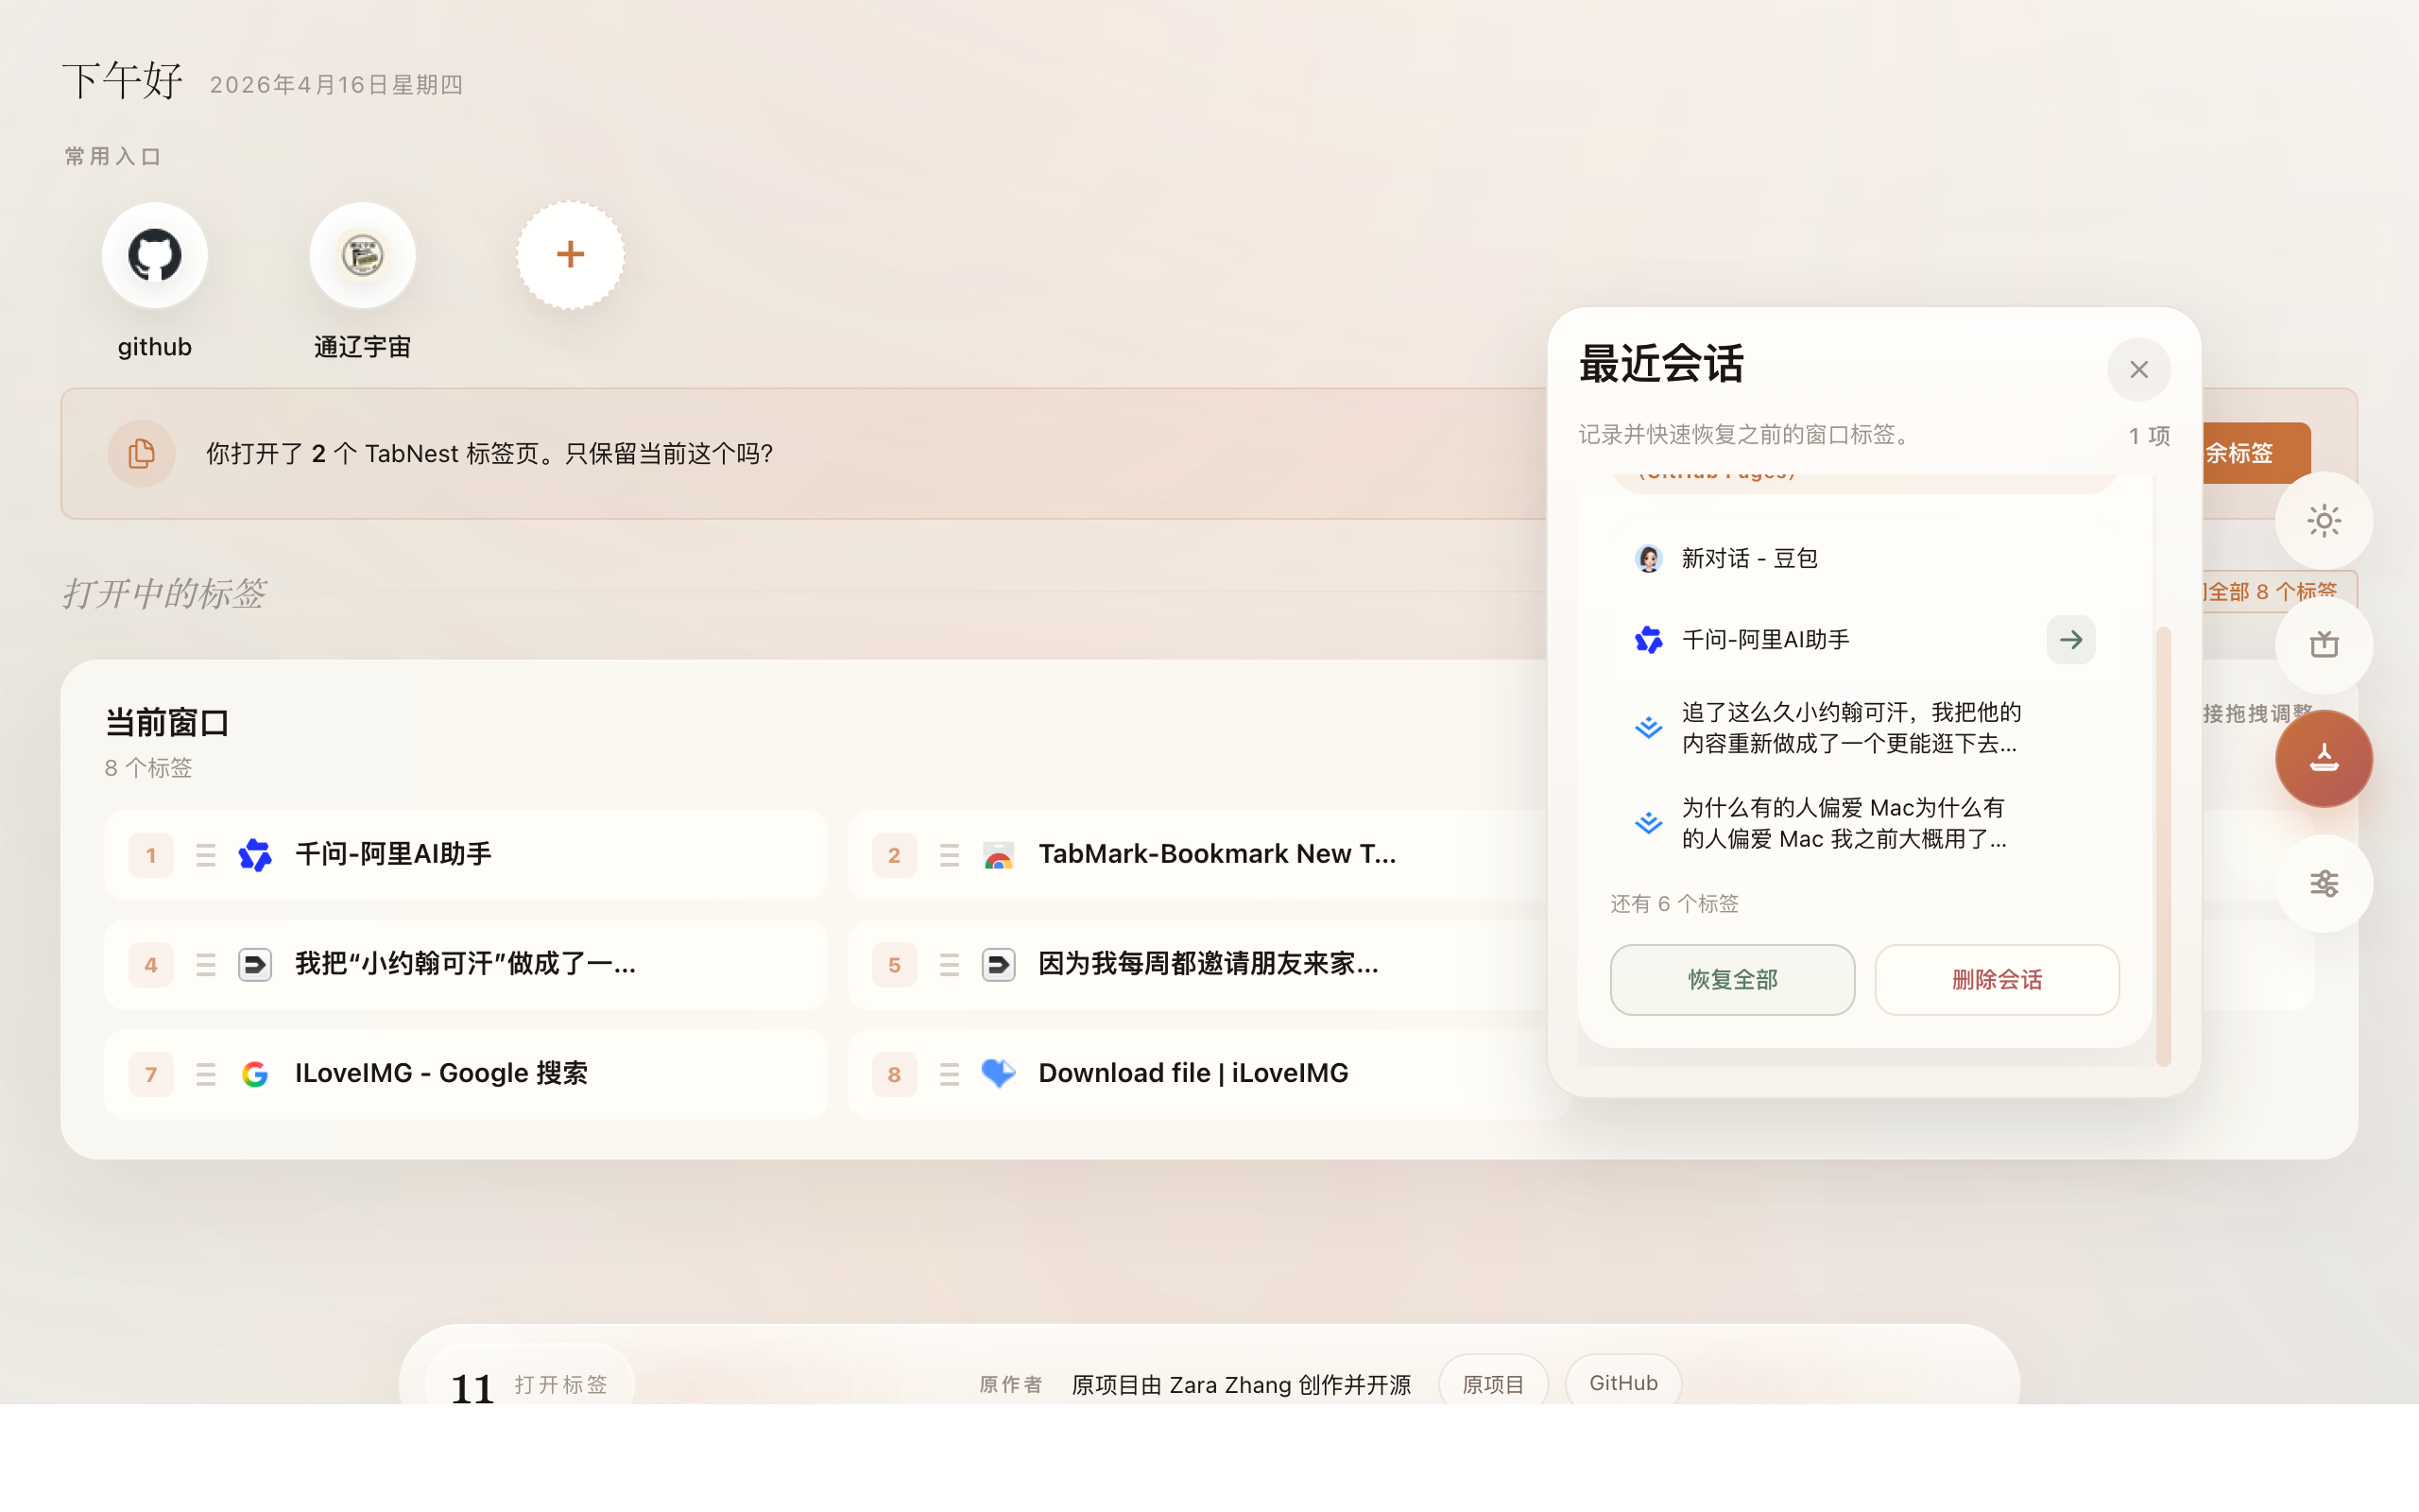Expand 还有 6 个标签 in session
Screen dimensions: 2419x1512
point(1674,904)
